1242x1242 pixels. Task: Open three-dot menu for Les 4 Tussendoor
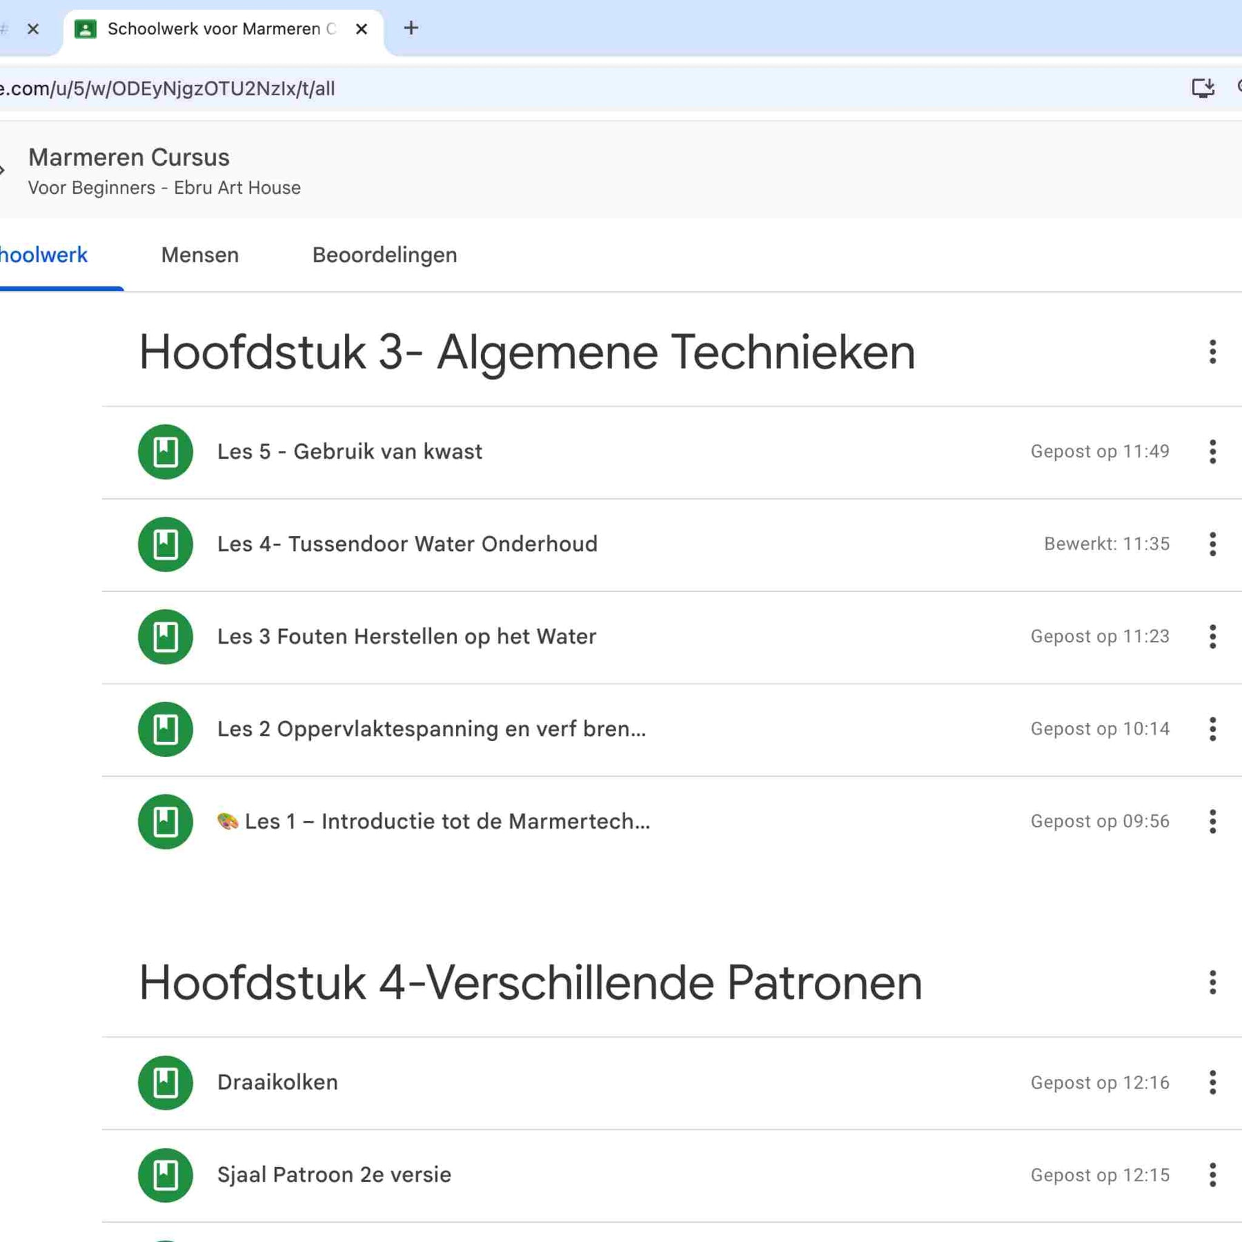tap(1212, 544)
